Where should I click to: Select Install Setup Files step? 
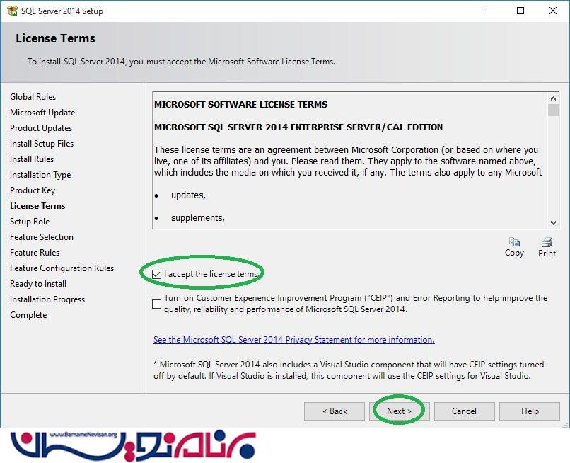click(42, 144)
